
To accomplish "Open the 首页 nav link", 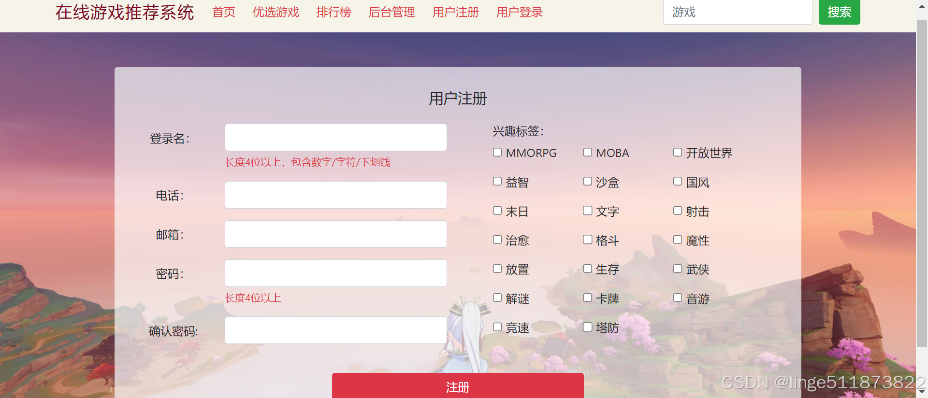I will 224,12.
